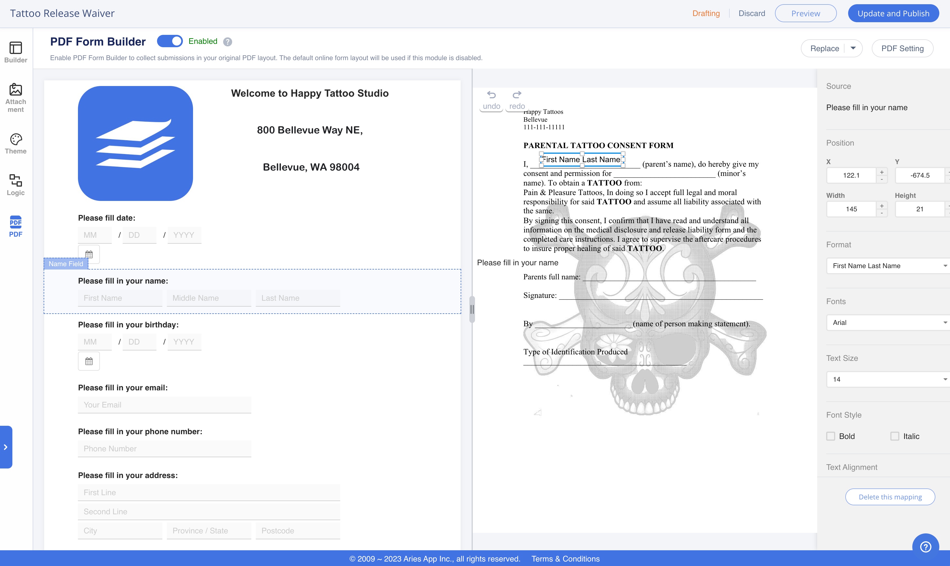Open the Attachment sidebar section
The image size is (950, 566).
point(16,98)
